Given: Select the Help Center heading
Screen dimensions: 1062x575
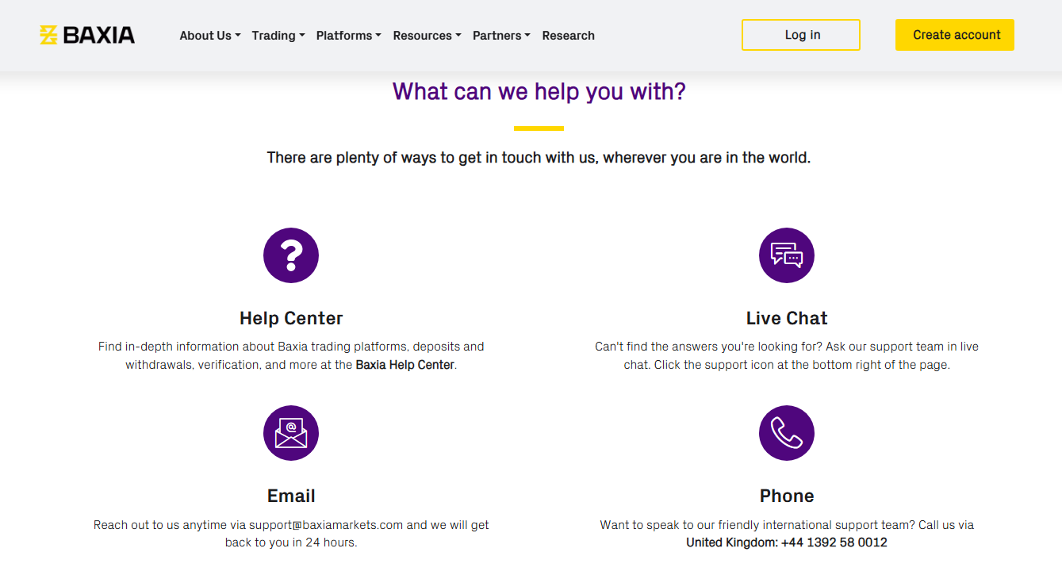Looking at the screenshot, I should point(291,318).
